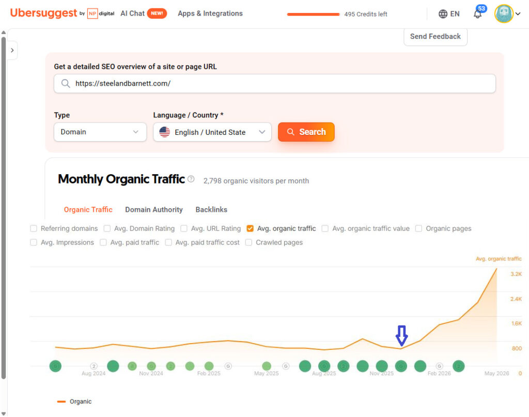Enable Avg. organic traffic value checkbox
This screenshot has height=417, width=529.
pos(325,228)
